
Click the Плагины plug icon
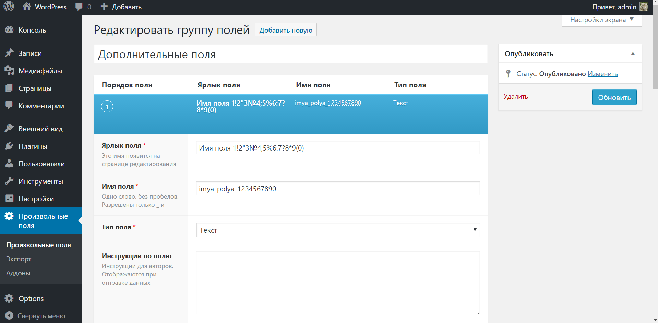click(x=9, y=146)
